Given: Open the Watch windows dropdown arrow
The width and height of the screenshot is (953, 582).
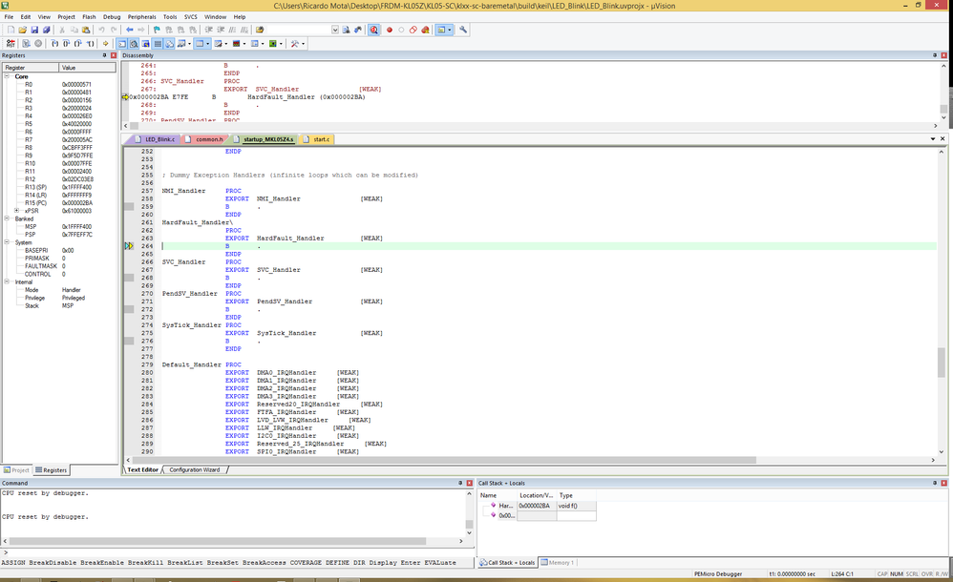Looking at the screenshot, I should point(190,44).
